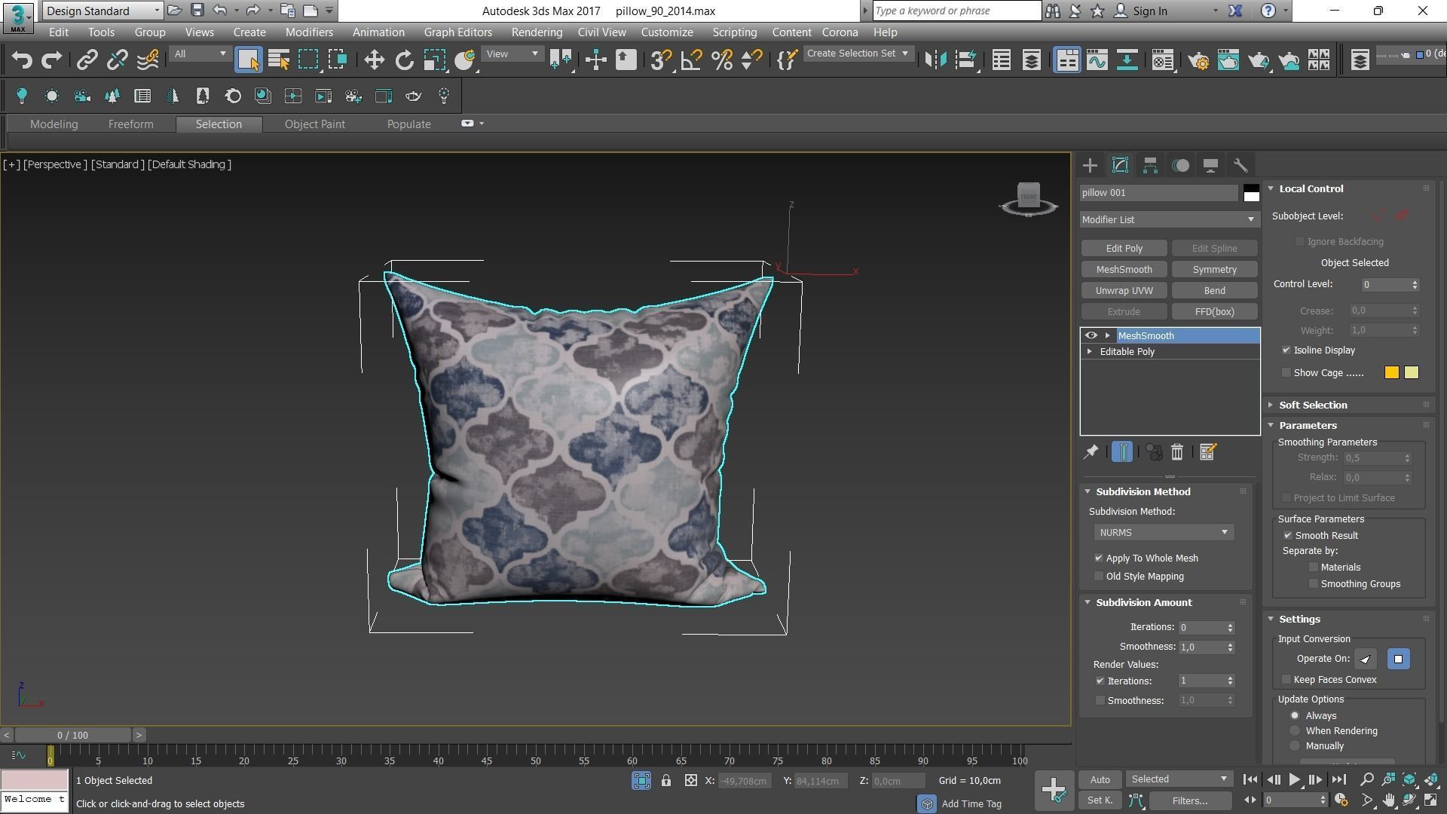Enable Keep Faces Convex checkbox
Viewport: 1447px width, 814px height.
click(x=1286, y=680)
